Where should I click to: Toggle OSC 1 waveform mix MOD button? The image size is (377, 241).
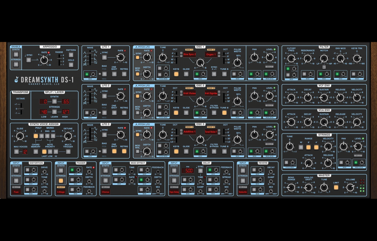click(197, 74)
